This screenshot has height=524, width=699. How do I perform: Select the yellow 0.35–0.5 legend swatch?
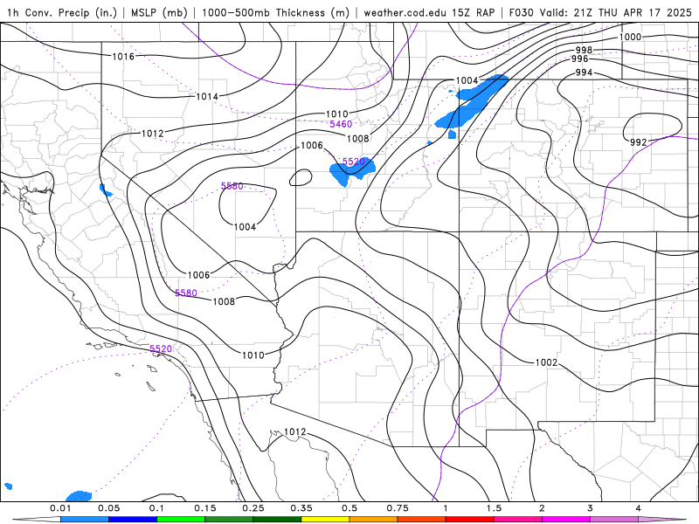[x=325, y=520]
